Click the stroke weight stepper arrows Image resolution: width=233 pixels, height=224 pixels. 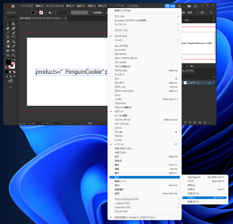pyautogui.click(x=56, y=13)
